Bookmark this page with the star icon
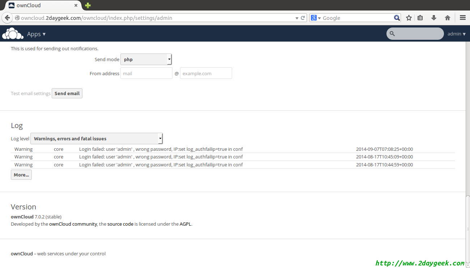This screenshot has width=470, height=268. (409, 18)
